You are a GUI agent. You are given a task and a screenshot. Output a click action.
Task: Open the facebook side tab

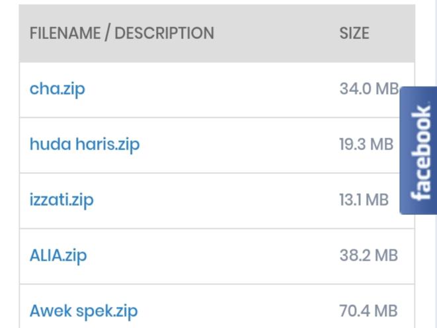point(419,151)
